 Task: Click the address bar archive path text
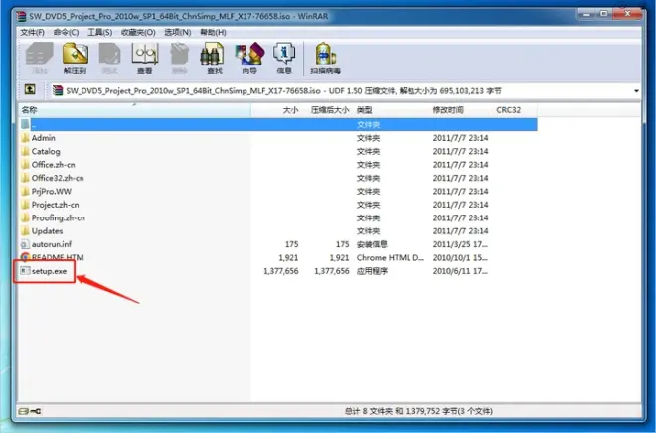point(283,91)
